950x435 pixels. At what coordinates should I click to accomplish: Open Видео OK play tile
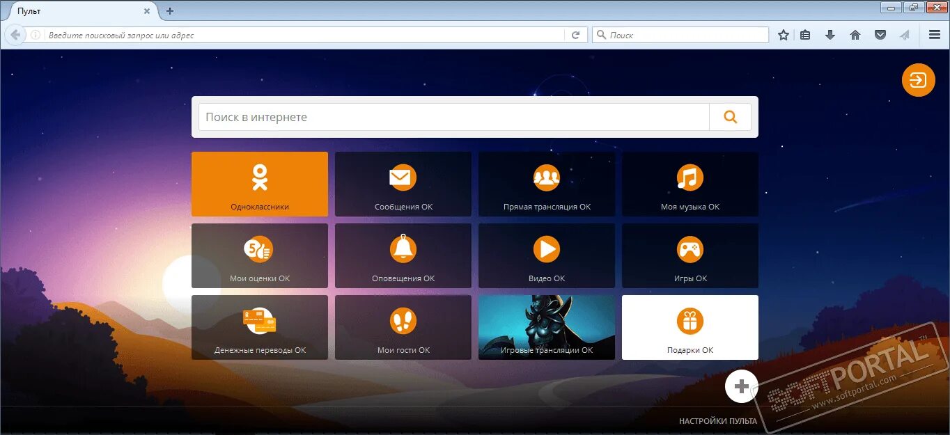click(x=547, y=255)
